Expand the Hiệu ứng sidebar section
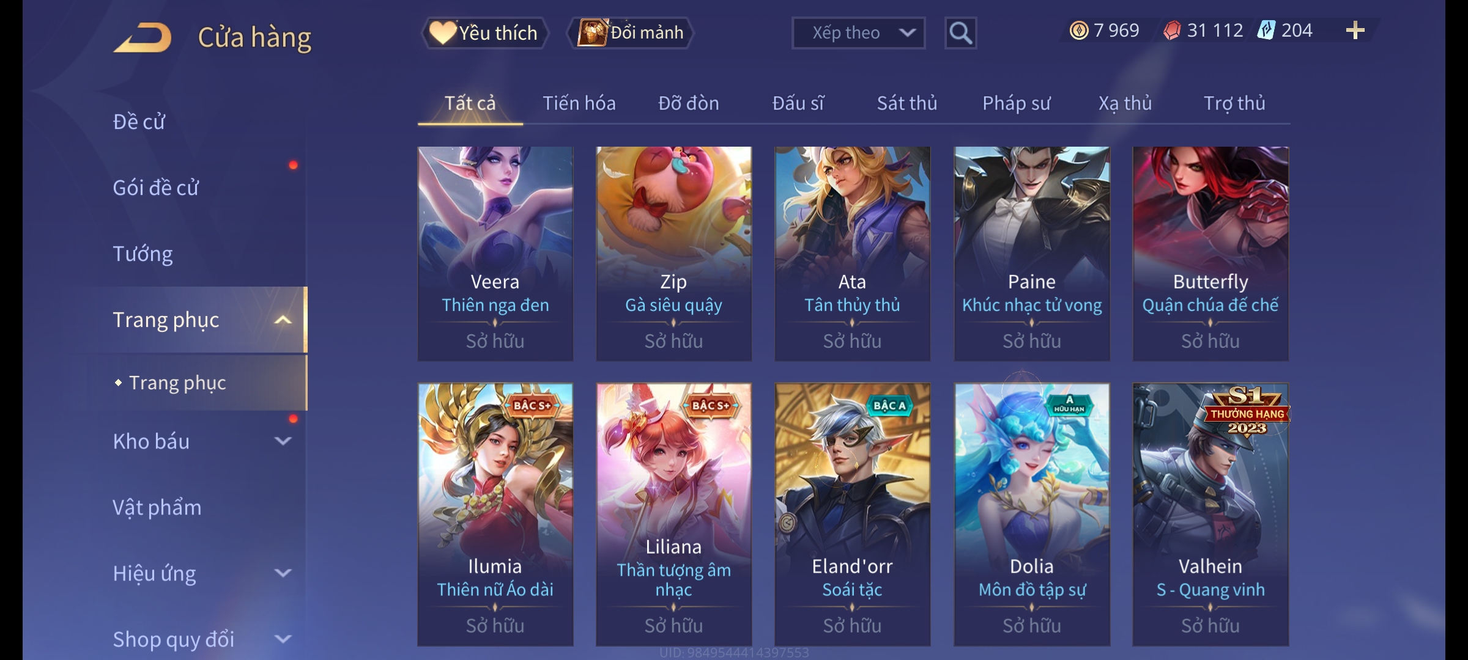Screen dimensions: 1468x660 283,573
